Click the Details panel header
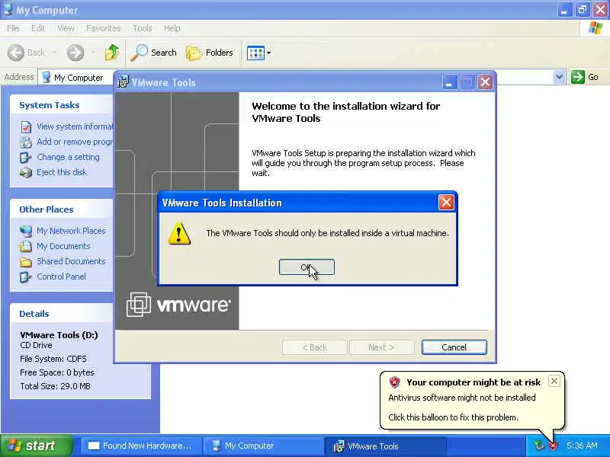Screen dimensions: 610x457 63,314
